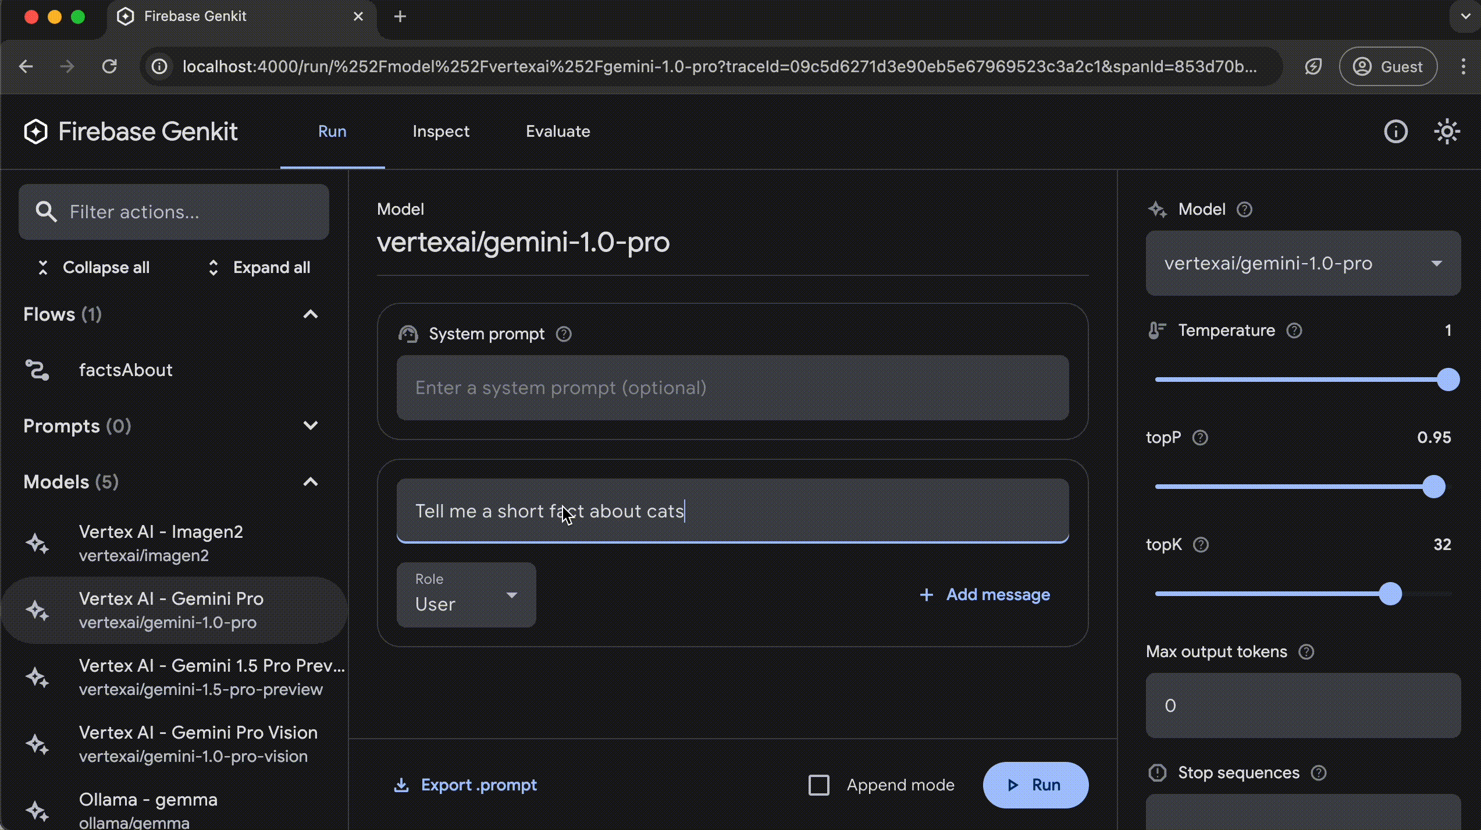Image resolution: width=1481 pixels, height=830 pixels.
Task: Click the Run button to submit prompt
Action: pos(1035,784)
